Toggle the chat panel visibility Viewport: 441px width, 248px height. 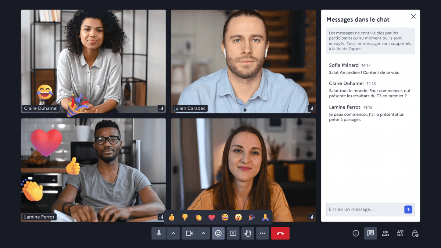coord(370,233)
